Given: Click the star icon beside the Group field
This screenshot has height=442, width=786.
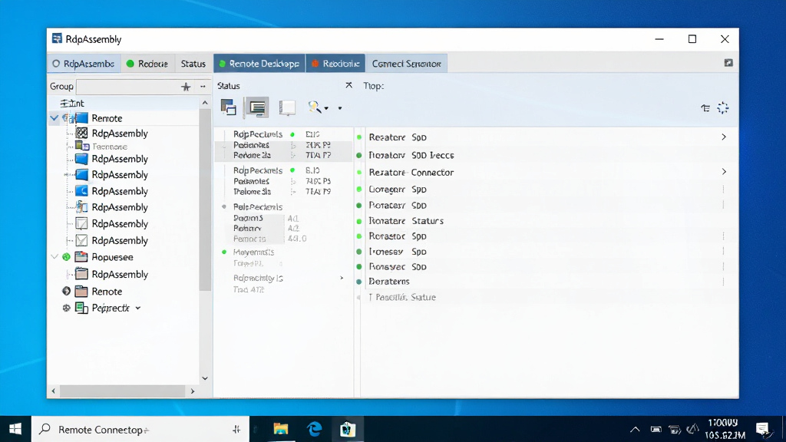Looking at the screenshot, I should [186, 87].
